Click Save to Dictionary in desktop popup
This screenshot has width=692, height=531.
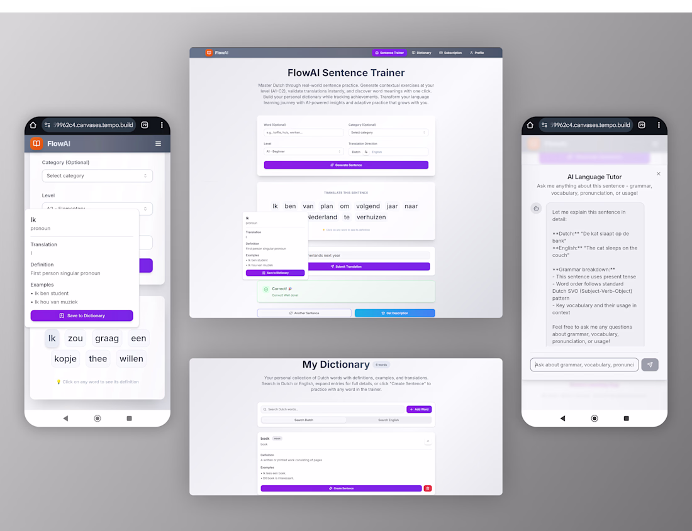pyautogui.click(x=275, y=273)
